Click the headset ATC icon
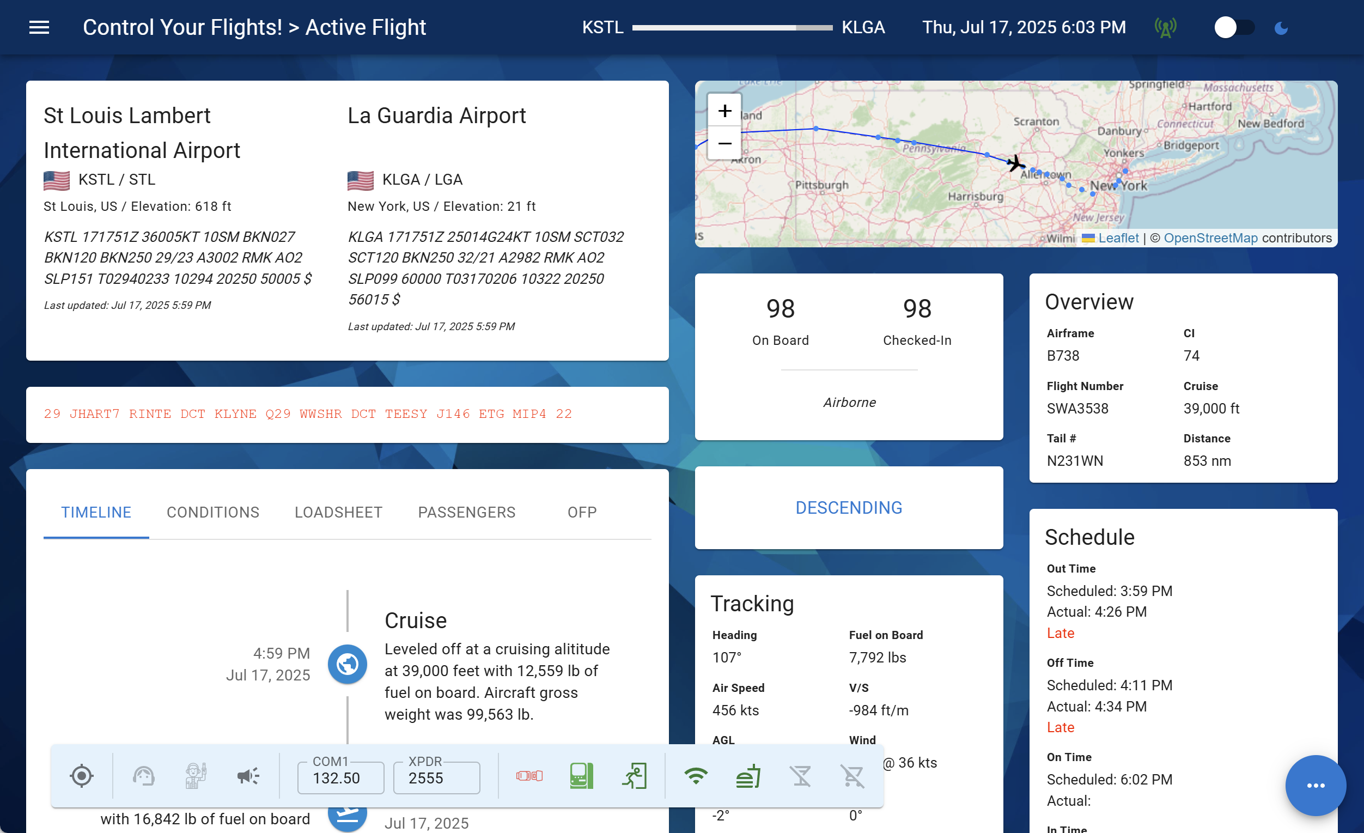Screen dimensions: 1364x833 [143, 775]
